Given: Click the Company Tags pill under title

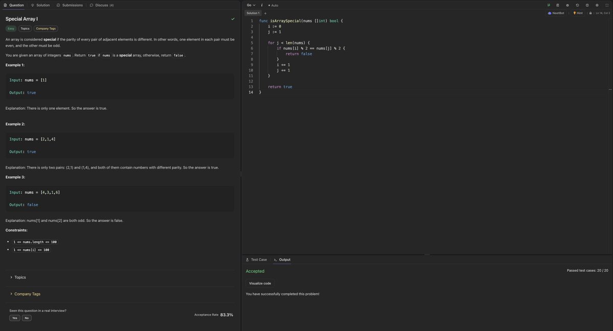Looking at the screenshot, I should click(x=46, y=29).
